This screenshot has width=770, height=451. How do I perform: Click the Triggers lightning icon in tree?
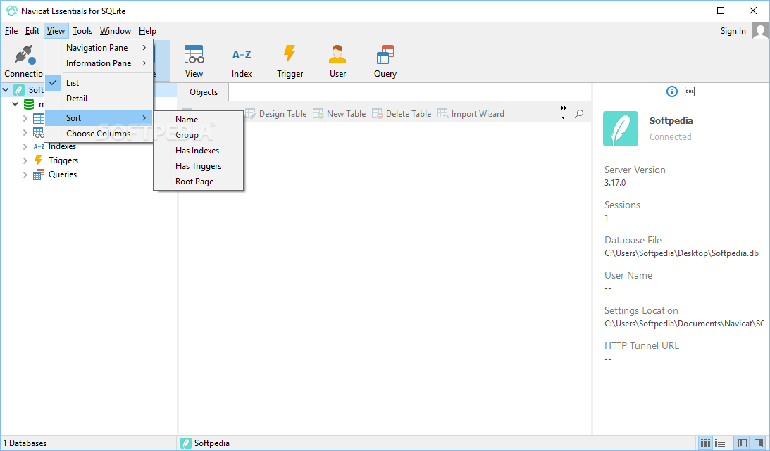38,160
